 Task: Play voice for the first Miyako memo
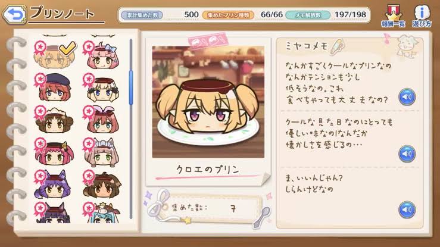(407, 97)
